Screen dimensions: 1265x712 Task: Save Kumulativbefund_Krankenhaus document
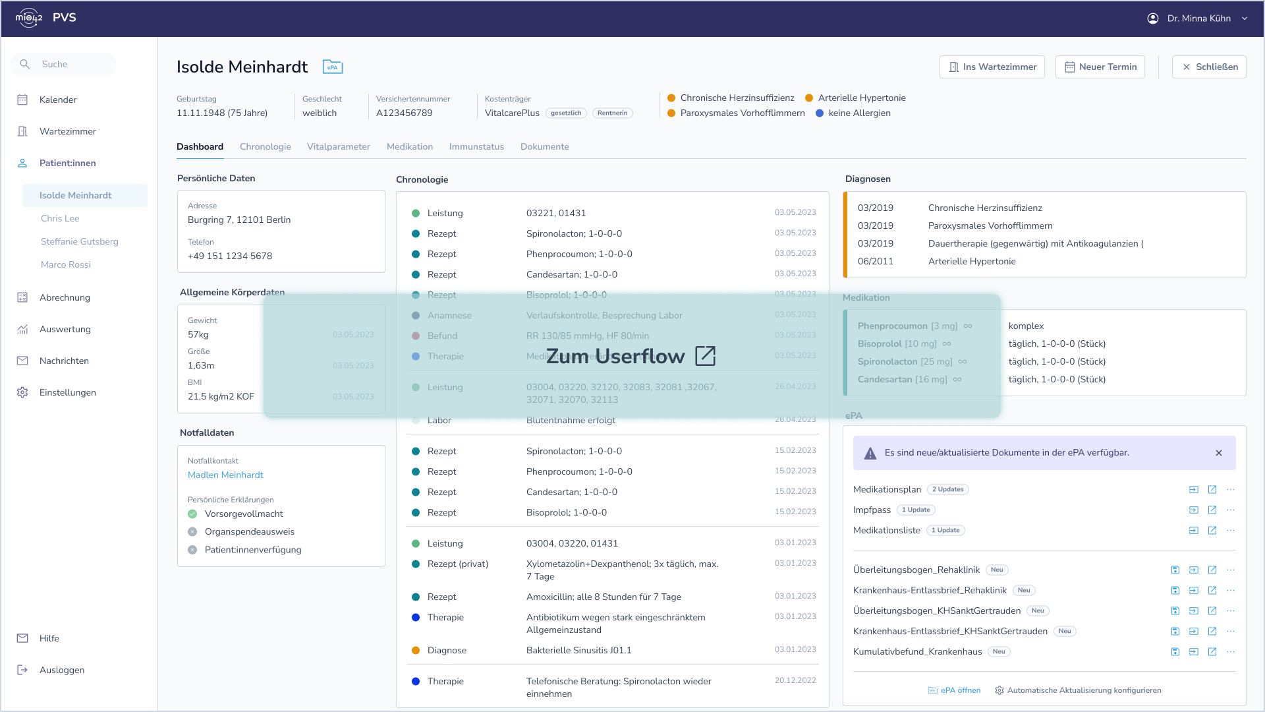(x=1175, y=652)
